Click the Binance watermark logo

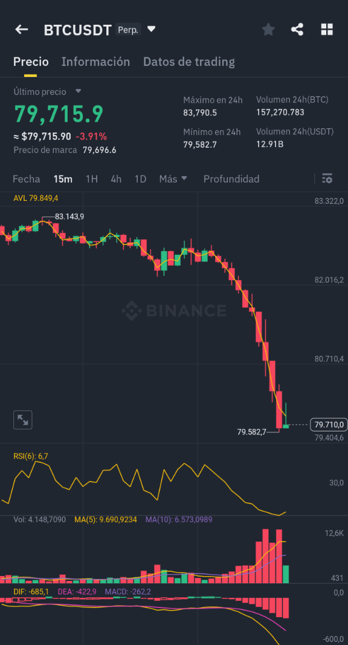(x=174, y=310)
